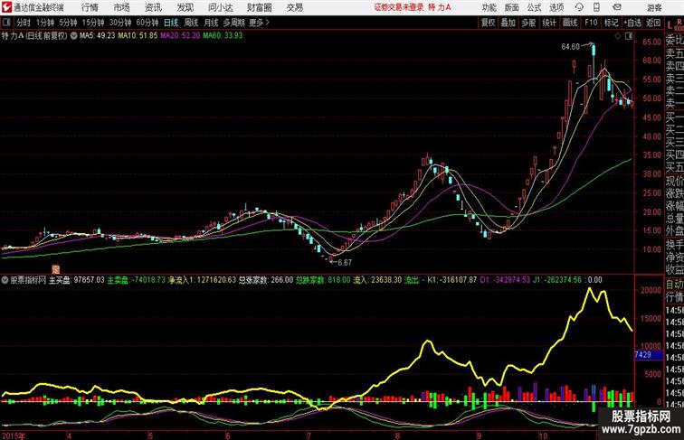Click the red L icon in right panel
Viewport: 684px width, 440px height.
(x=670, y=25)
